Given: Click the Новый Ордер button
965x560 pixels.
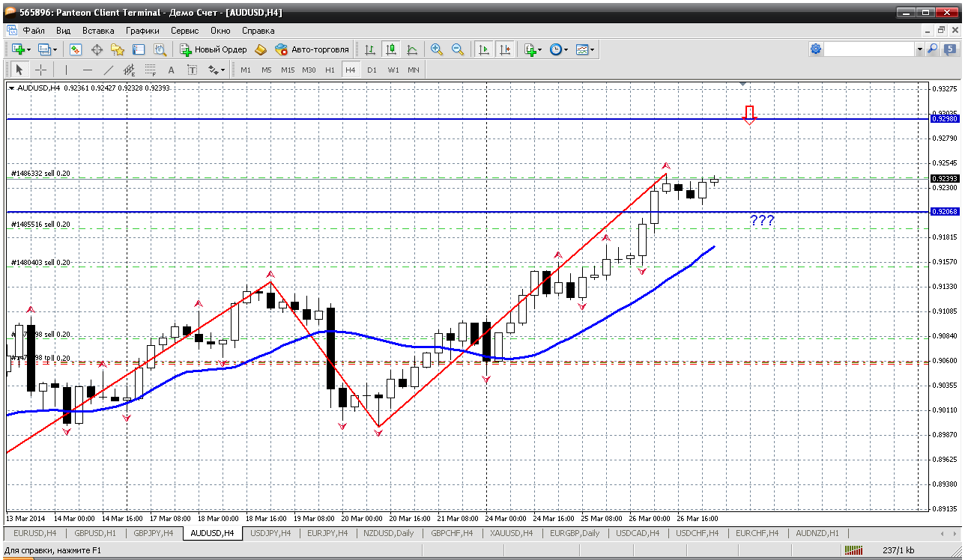Looking at the screenshot, I should pos(214,49).
